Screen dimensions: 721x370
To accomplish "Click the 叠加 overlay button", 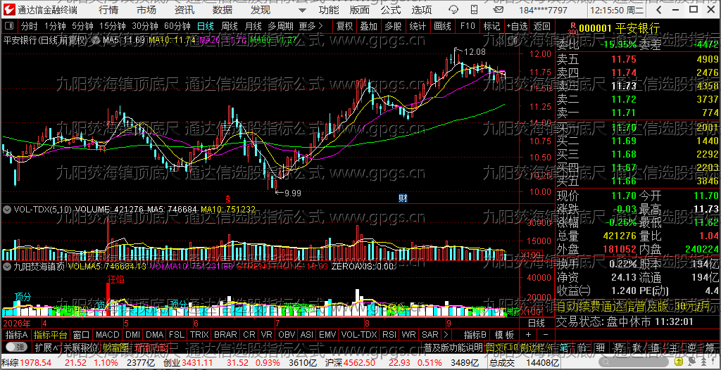I will click(369, 26).
